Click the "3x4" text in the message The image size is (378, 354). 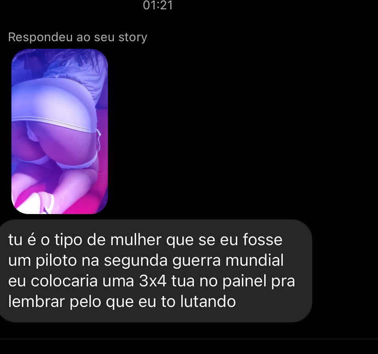pos(153,281)
